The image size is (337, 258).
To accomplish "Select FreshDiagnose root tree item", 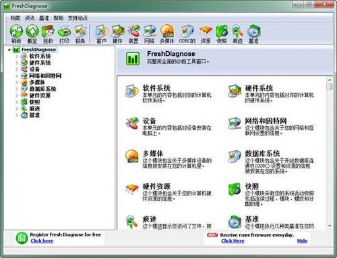I will (x=38, y=50).
